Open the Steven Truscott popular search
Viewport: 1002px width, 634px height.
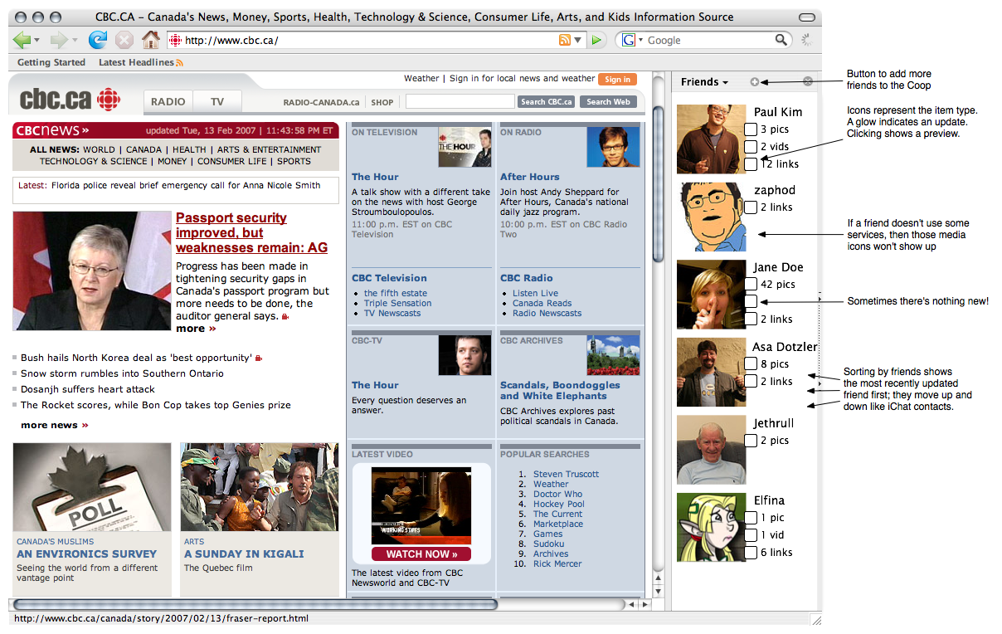click(x=566, y=475)
